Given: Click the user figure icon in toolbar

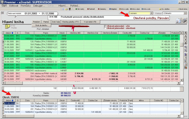Looking at the screenshot, I should tap(70, 9).
